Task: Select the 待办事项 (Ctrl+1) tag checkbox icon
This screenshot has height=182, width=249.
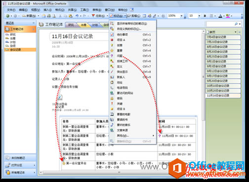Action: (112, 34)
